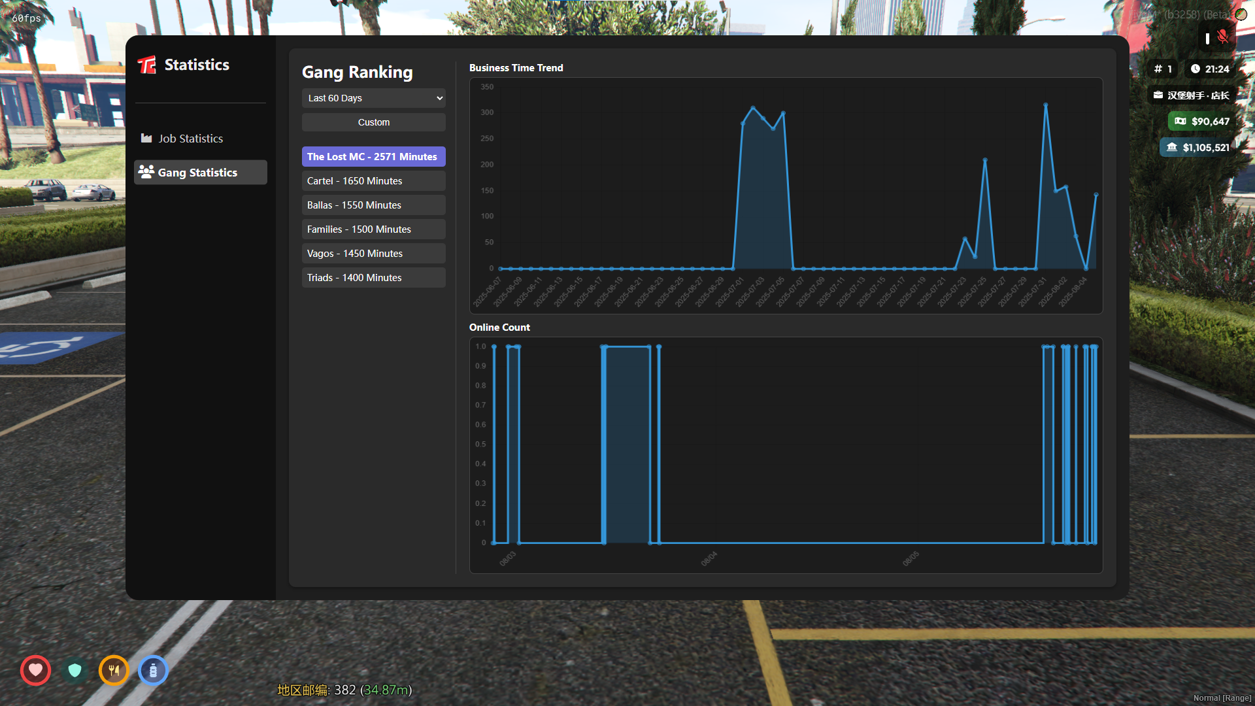Click the green shield armor icon

[75, 670]
